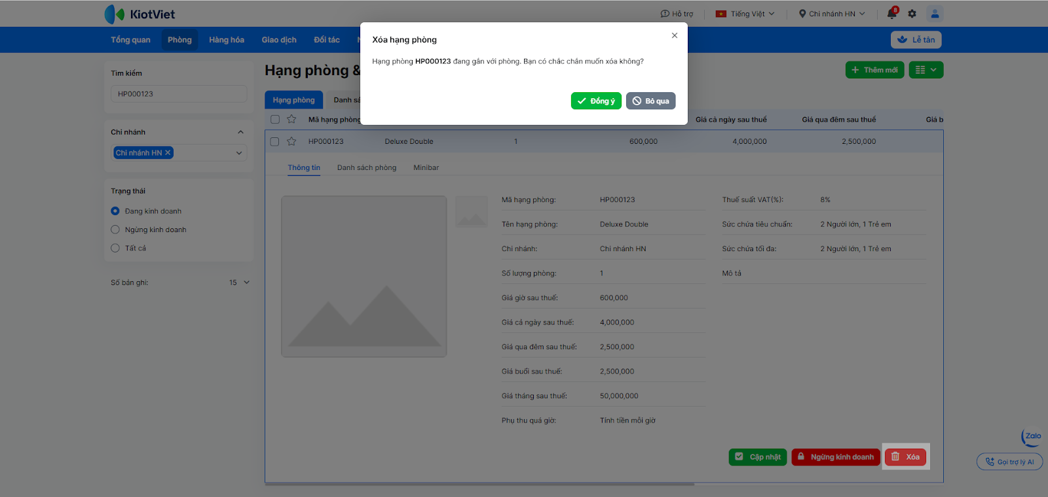
Task: Switch to the Thông tin tab
Action: point(304,167)
